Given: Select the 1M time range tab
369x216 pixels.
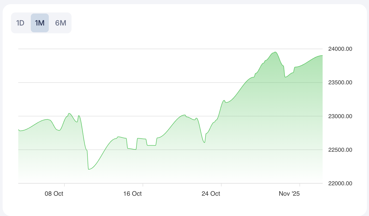Looking at the screenshot, I should [40, 23].
